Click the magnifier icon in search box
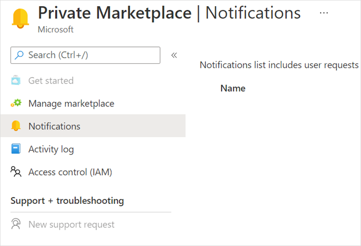Viewport: 361px width, 246px height. coord(19,55)
